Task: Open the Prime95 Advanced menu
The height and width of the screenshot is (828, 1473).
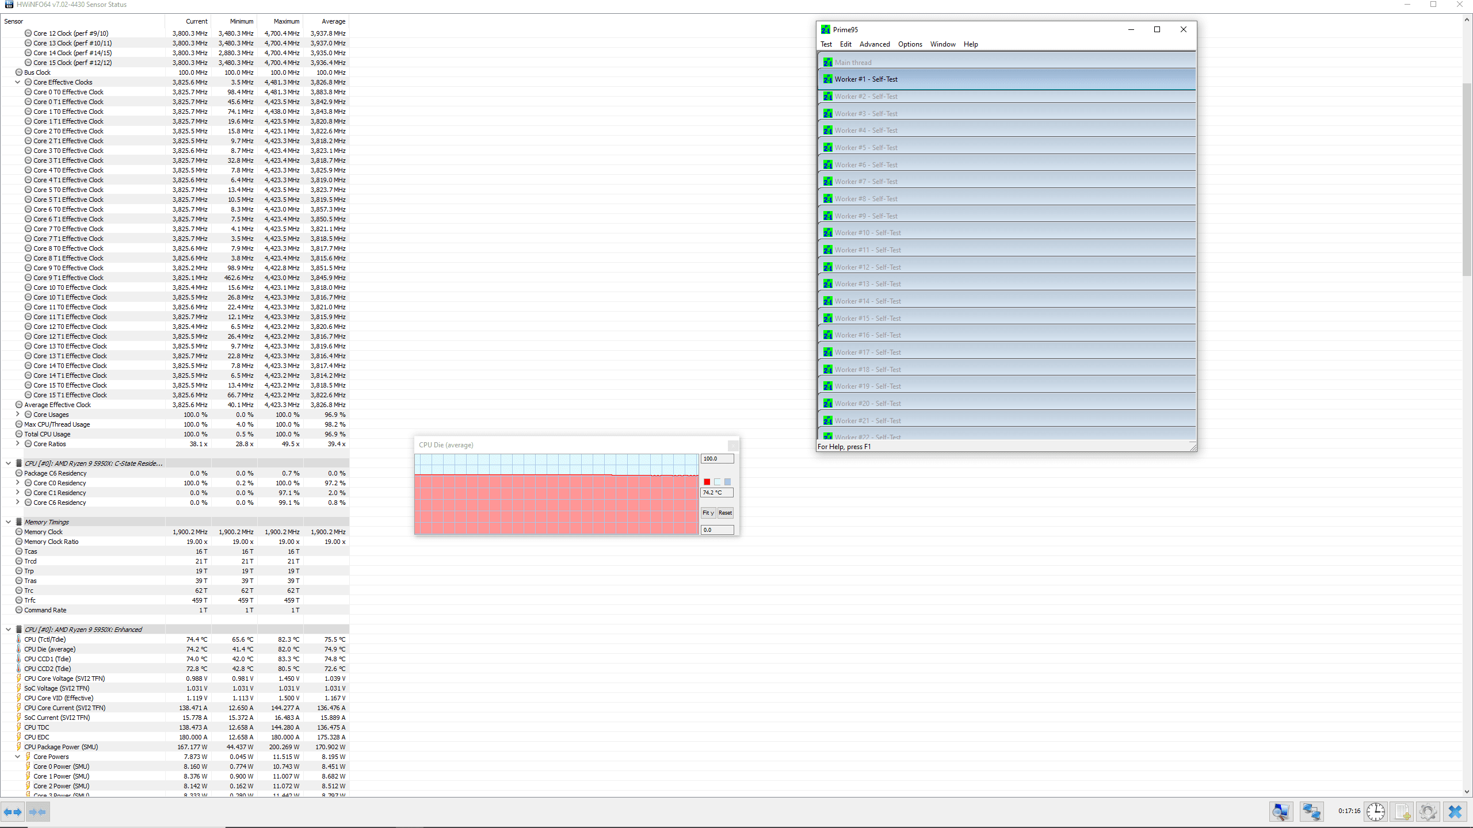Action: pyautogui.click(x=875, y=44)
